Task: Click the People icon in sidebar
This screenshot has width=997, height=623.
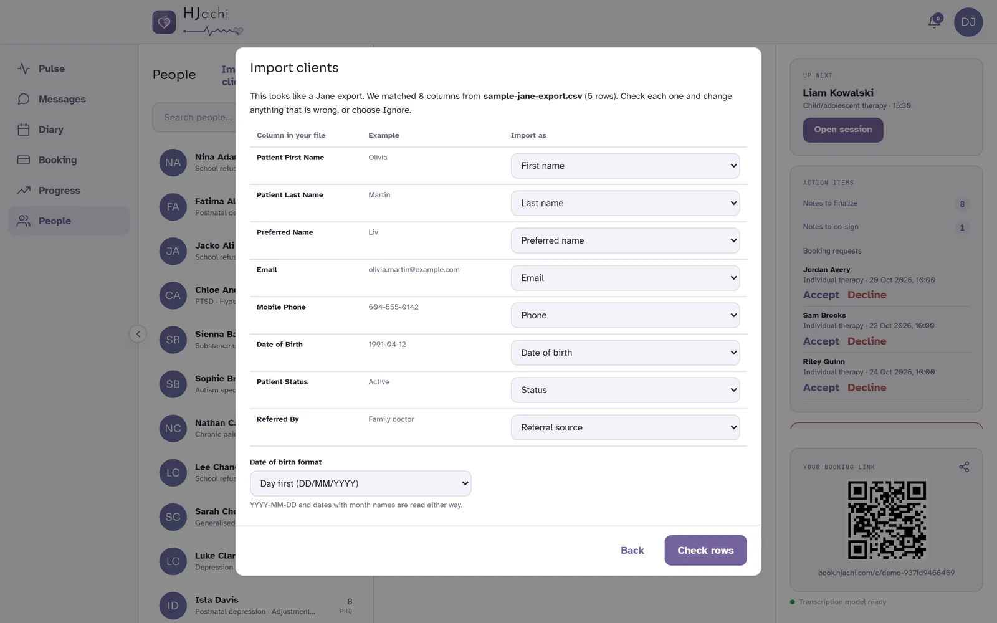Action: [x=24, y=221]
